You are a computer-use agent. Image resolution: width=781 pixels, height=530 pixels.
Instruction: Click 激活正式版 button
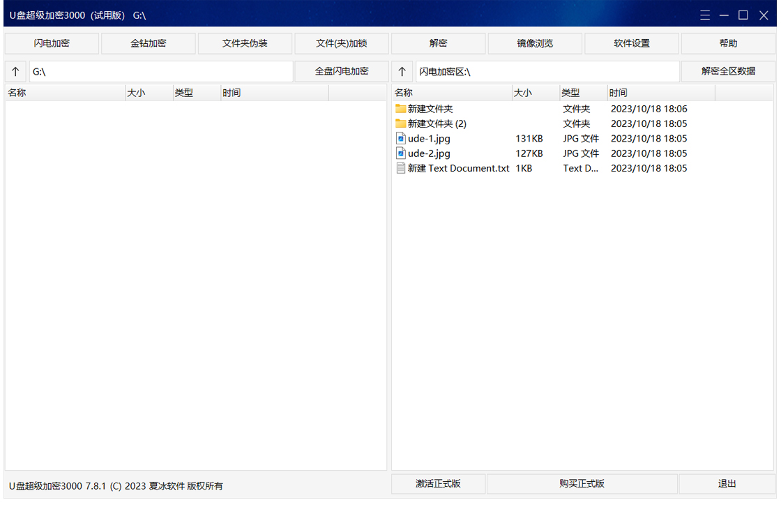pos(439,484)
